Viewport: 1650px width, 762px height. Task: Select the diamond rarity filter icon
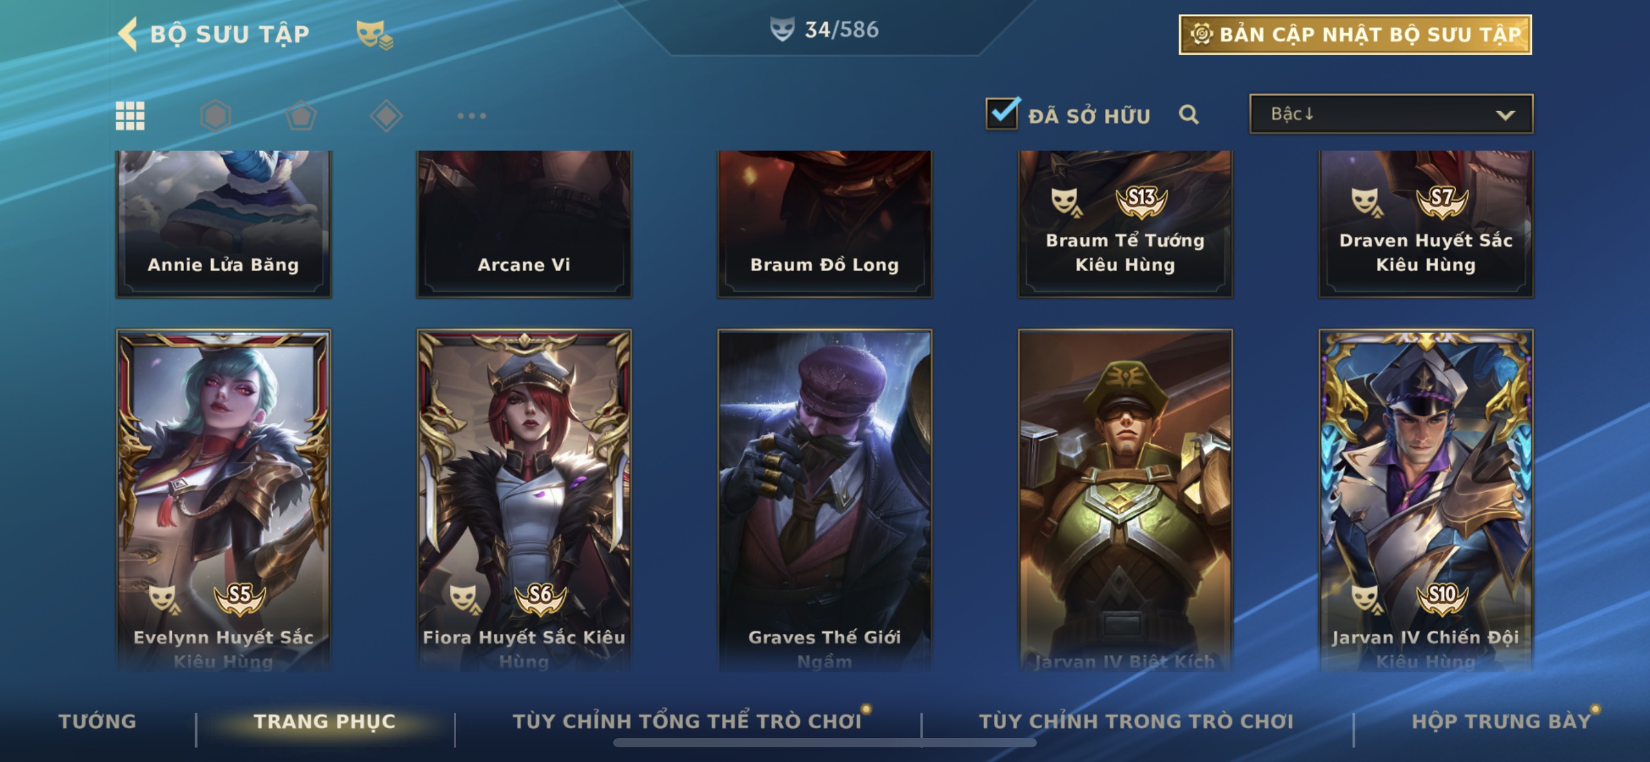tap(386, 116)
